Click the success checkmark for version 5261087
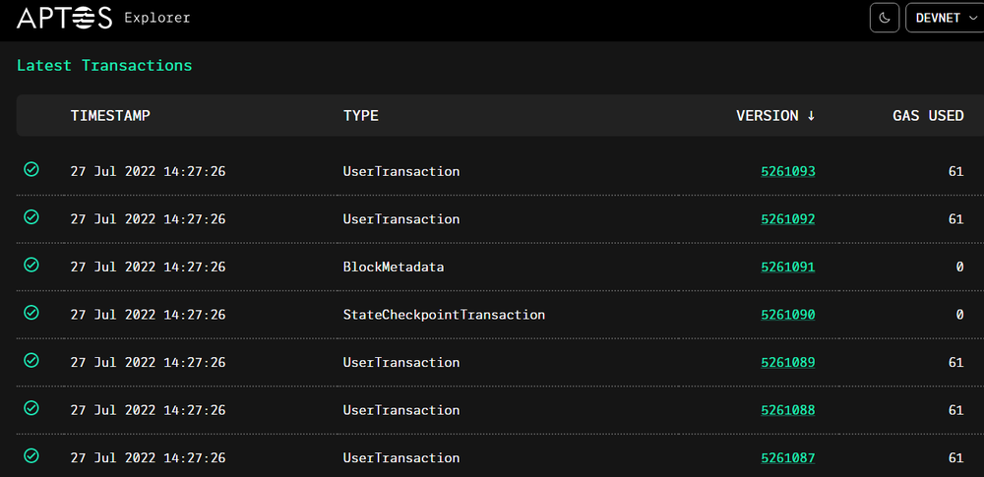The image size is (984, 477). click(31, 456)
